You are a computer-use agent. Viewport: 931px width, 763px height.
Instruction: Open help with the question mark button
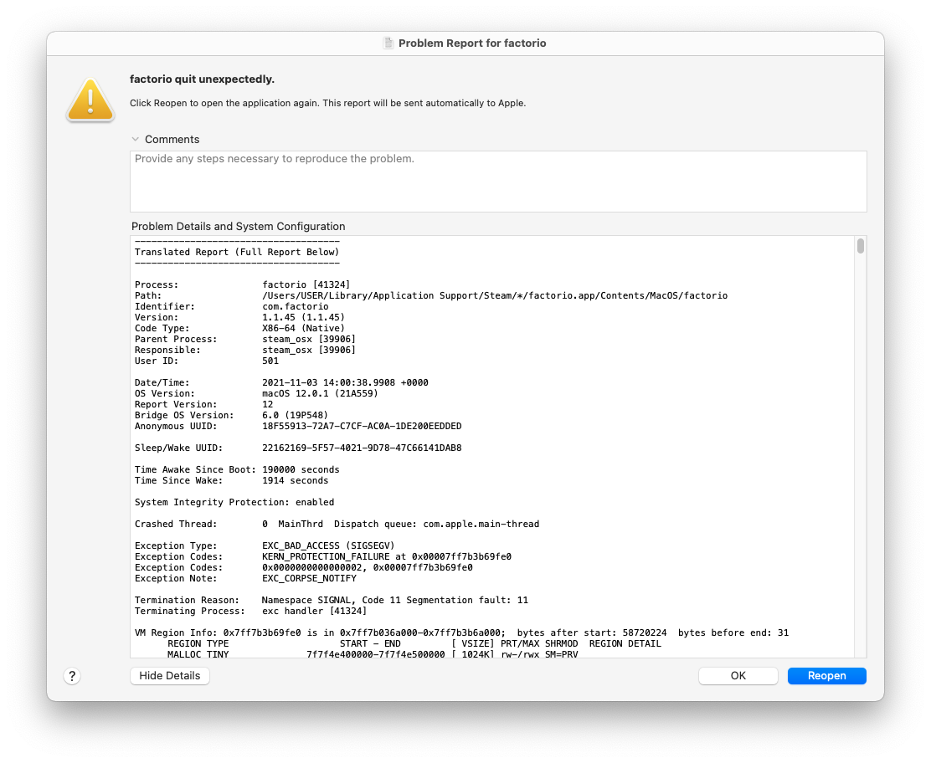(x=72, y=676)
